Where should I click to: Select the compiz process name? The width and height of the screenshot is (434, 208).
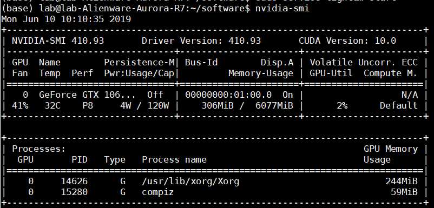(x=158, y=192)
